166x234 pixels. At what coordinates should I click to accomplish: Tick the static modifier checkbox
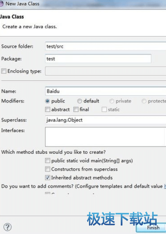coord(104,109)
